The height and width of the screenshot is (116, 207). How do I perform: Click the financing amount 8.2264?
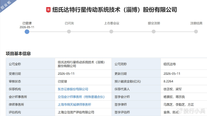168,82
